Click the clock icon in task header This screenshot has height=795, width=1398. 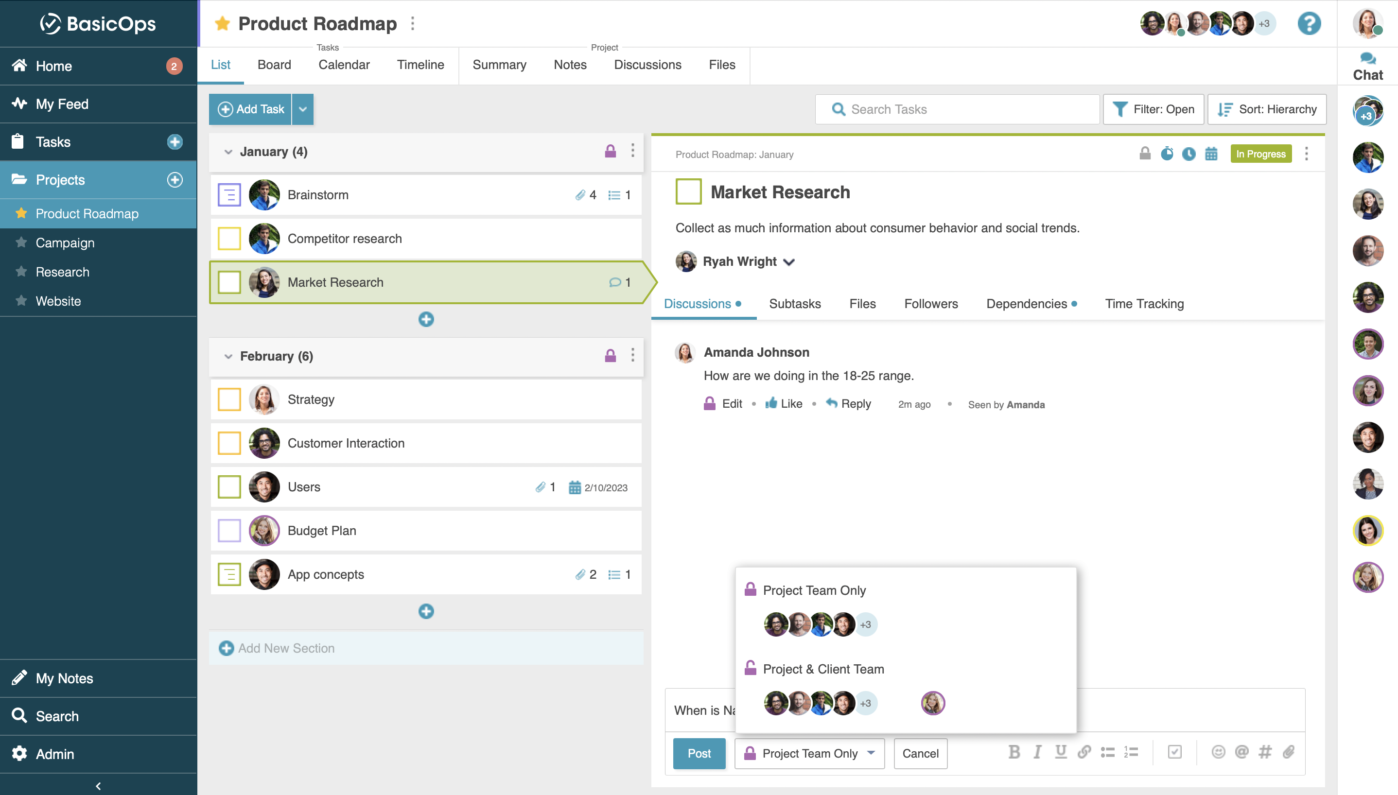click(x=1189, y=154)
